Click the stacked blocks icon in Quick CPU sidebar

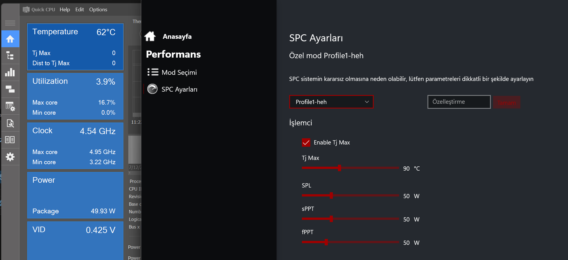click(10, 89)
